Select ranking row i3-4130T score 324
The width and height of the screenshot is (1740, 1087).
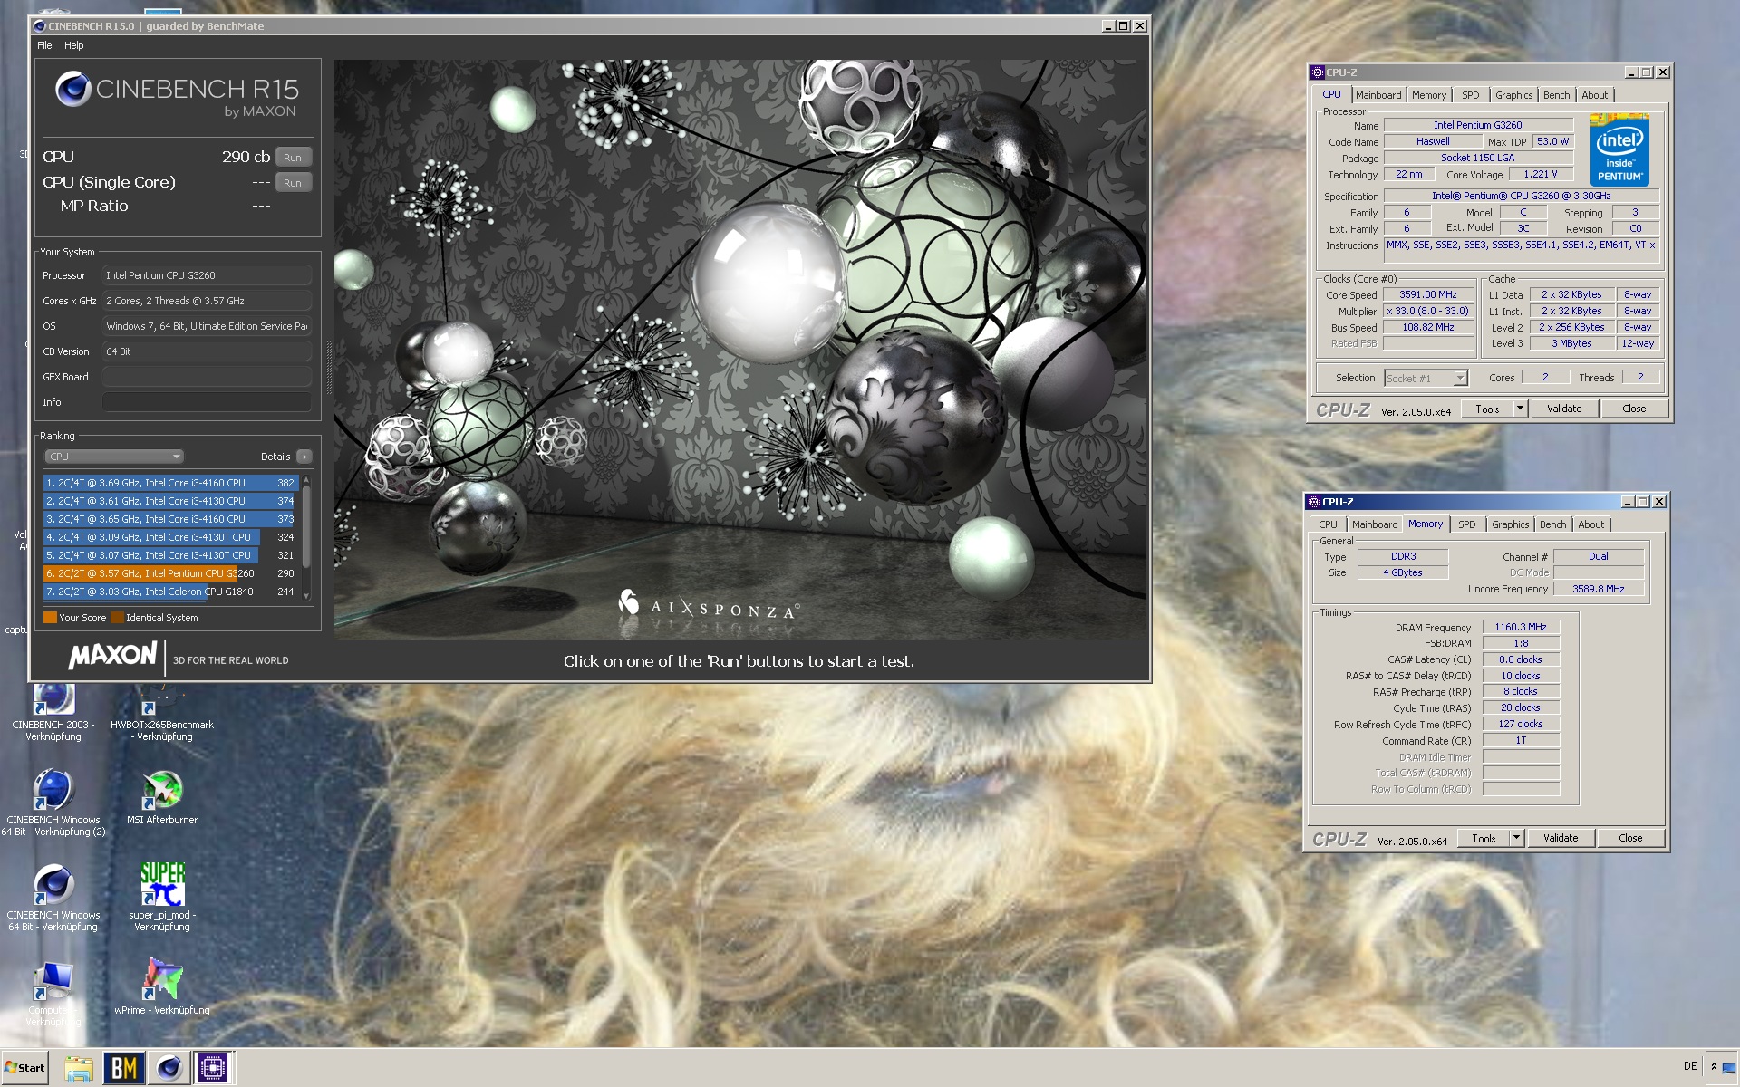[x=170, y=537]
